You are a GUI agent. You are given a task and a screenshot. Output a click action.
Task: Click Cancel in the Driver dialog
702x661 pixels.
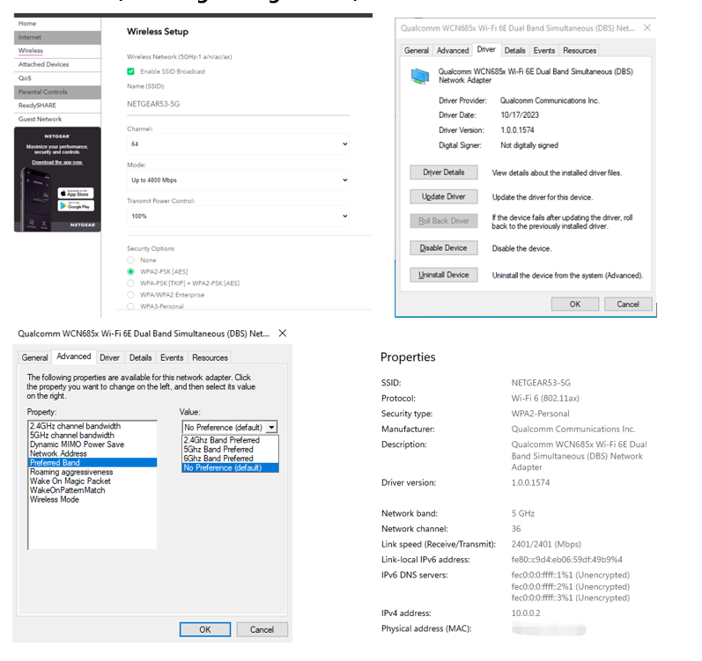coord(628,305)
